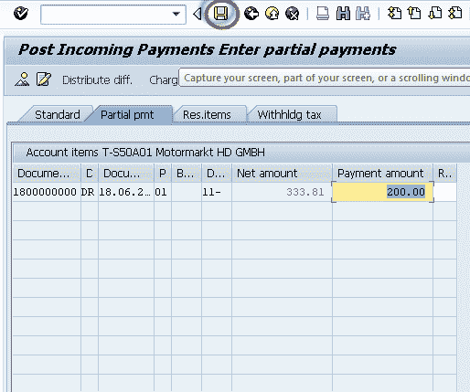Open the command field dropdown arrow
The height and width of the screenshot is (392, 470).
click(x=176, y=14)
